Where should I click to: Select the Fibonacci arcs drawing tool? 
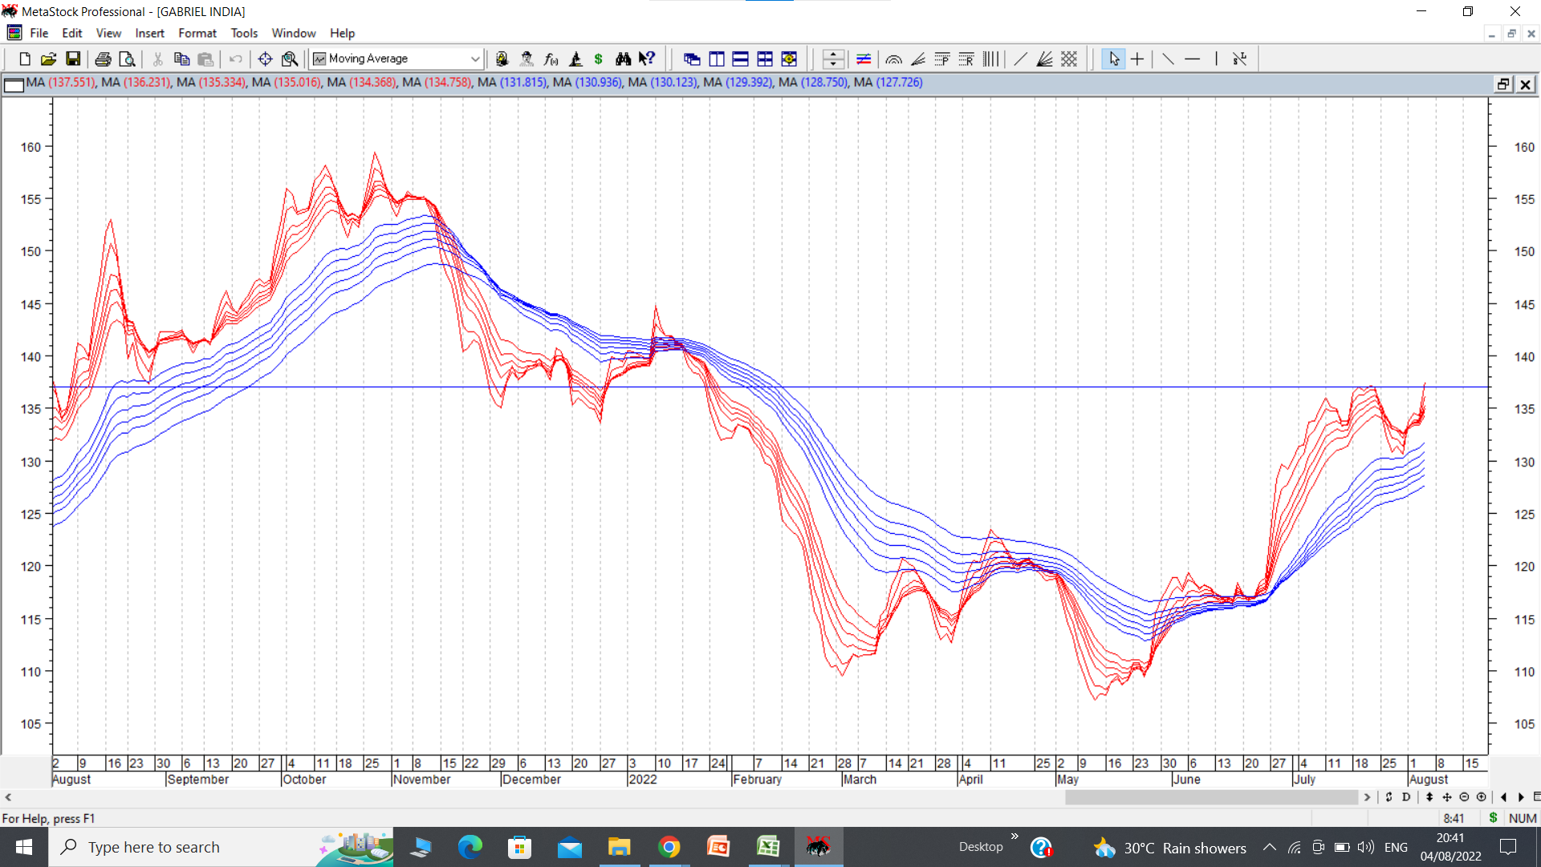[x=893, y=59]
